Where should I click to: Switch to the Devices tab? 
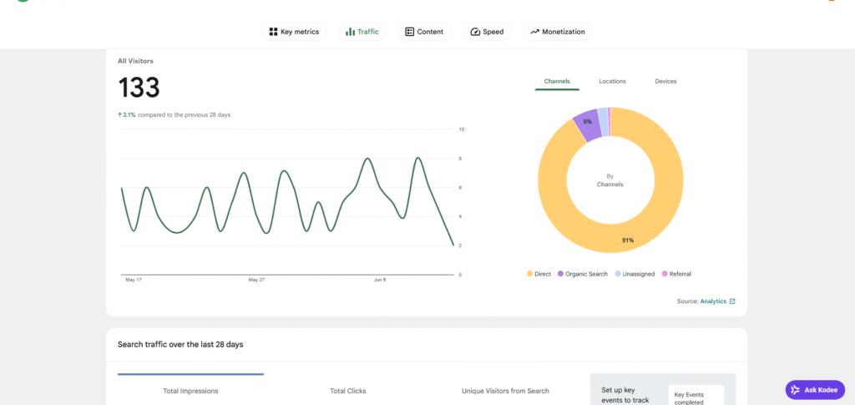pos(665,81)
